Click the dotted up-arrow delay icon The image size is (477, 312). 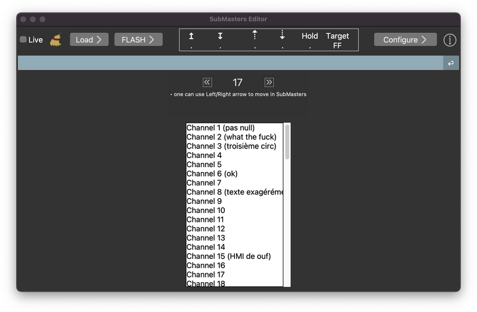[x=255, y=36]
